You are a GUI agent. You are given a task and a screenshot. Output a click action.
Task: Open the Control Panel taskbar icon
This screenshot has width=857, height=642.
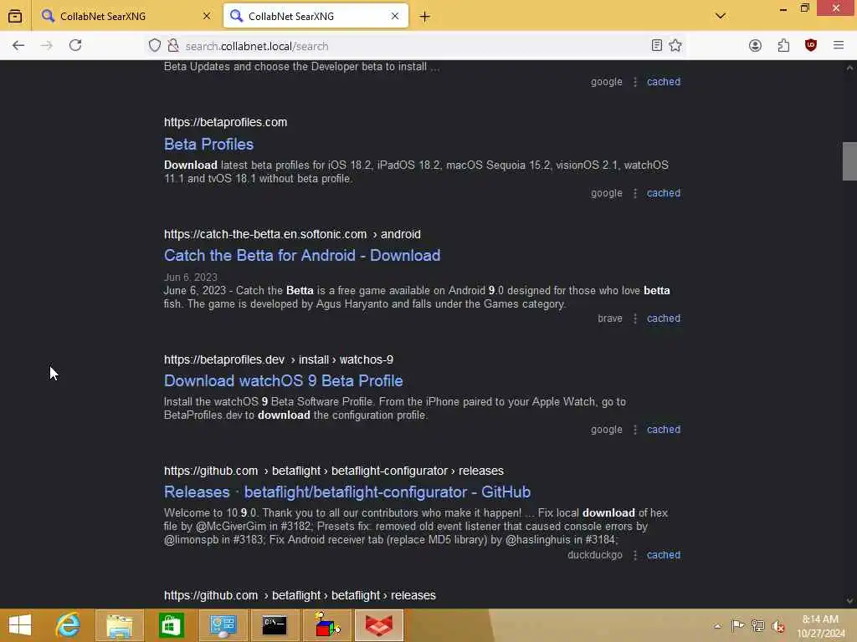[x=223, y=625]
